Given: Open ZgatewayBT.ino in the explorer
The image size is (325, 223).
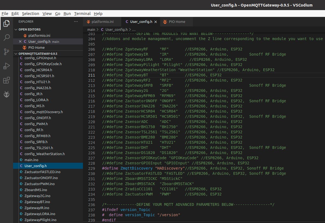Looking at the screenshot, I should tap(37, 202).
